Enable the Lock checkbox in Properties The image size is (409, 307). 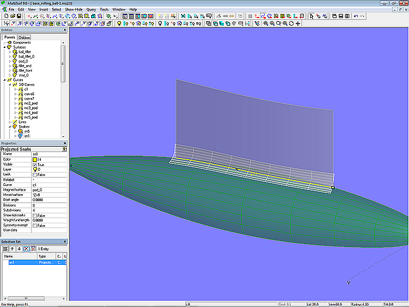coord(35,174)
